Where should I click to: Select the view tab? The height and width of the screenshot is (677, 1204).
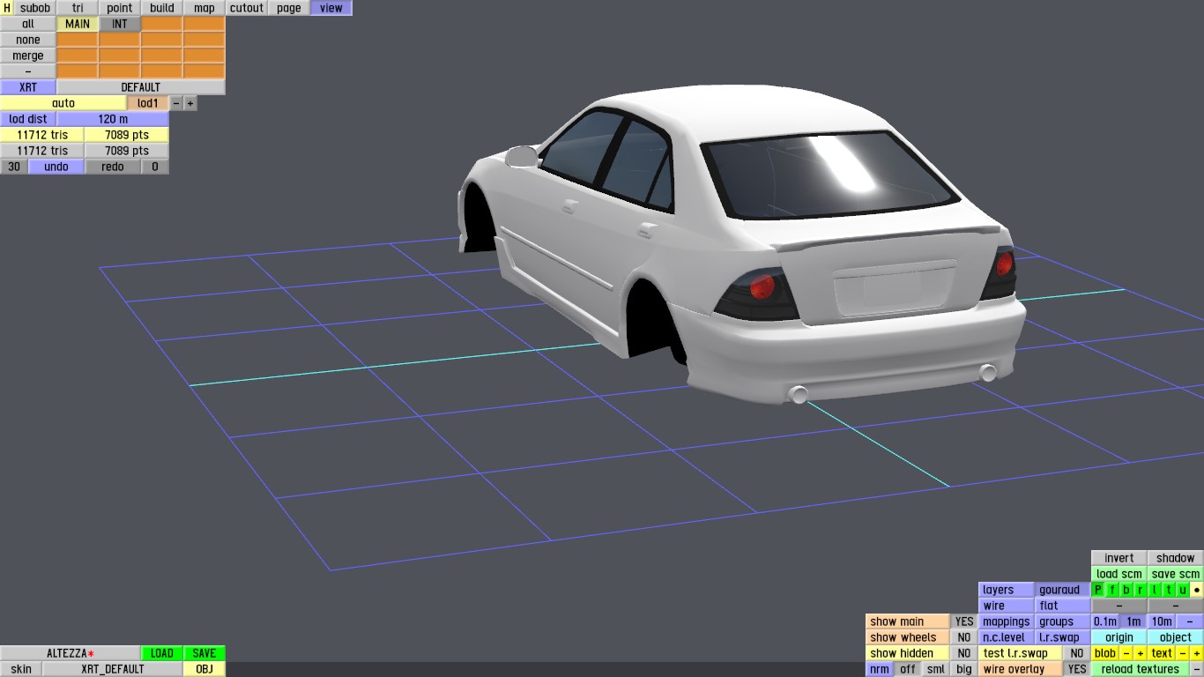[x=331, y=8]
